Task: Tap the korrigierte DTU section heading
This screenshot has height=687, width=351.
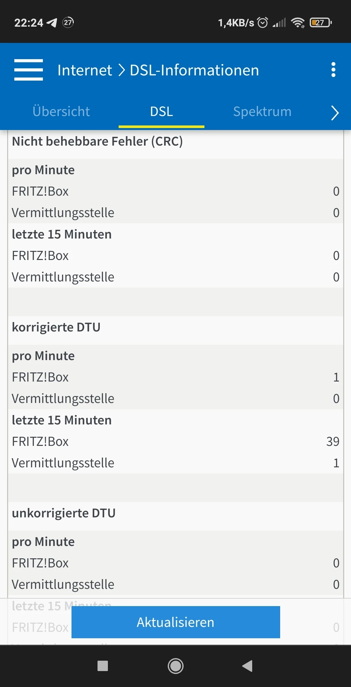Action: coord(56,327)
